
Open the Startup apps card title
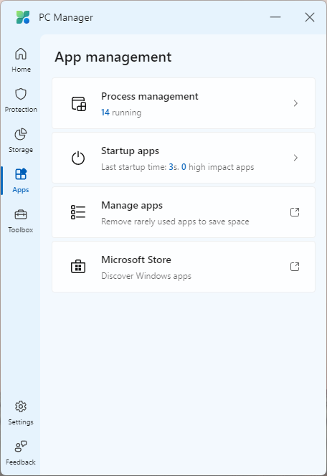tap(130, 151)
